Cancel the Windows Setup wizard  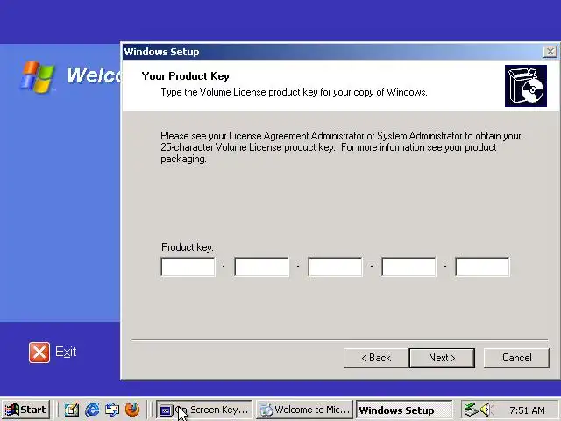pos(516,358)
